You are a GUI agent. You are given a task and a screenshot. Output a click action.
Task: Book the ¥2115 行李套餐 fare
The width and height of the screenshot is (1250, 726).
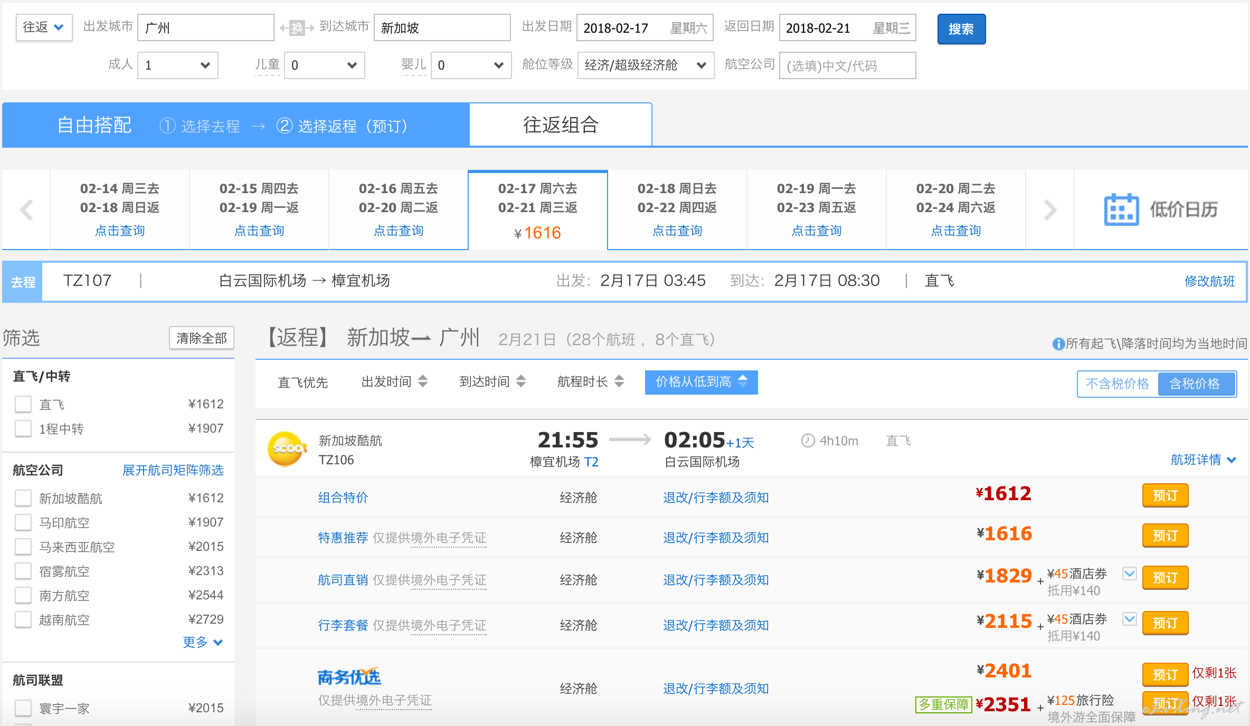pyautogui.click(x=1165, y=623)
